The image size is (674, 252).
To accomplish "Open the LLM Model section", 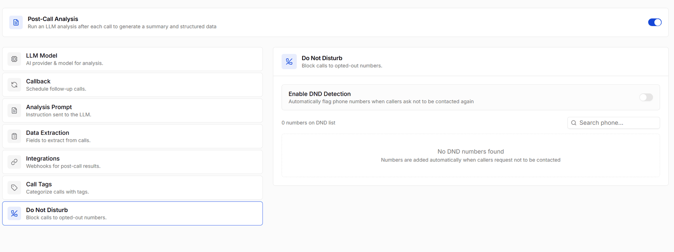I will click(x=132, y=59).
